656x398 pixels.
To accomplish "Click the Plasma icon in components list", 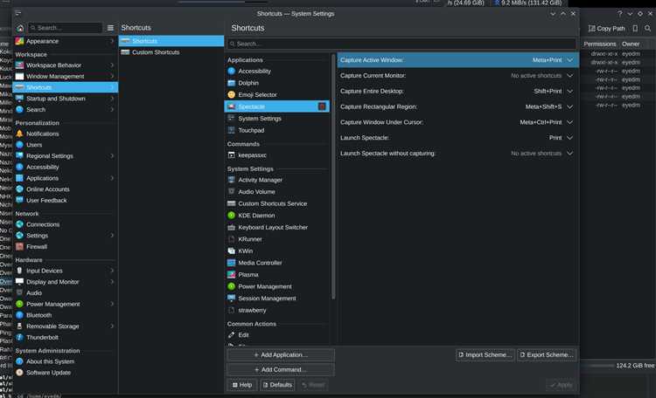I will pyautogui.click(x=232, y=275).
